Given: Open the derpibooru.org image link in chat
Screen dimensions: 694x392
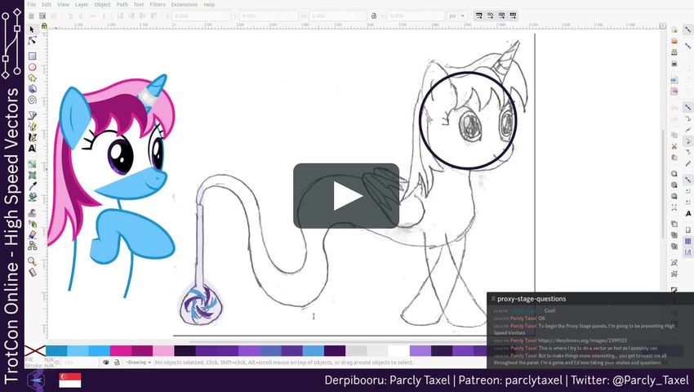Looking at the screenshot, I should click(582, 340).
